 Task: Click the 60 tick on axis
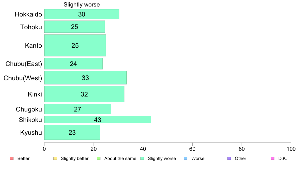click(x=192, y=149)
